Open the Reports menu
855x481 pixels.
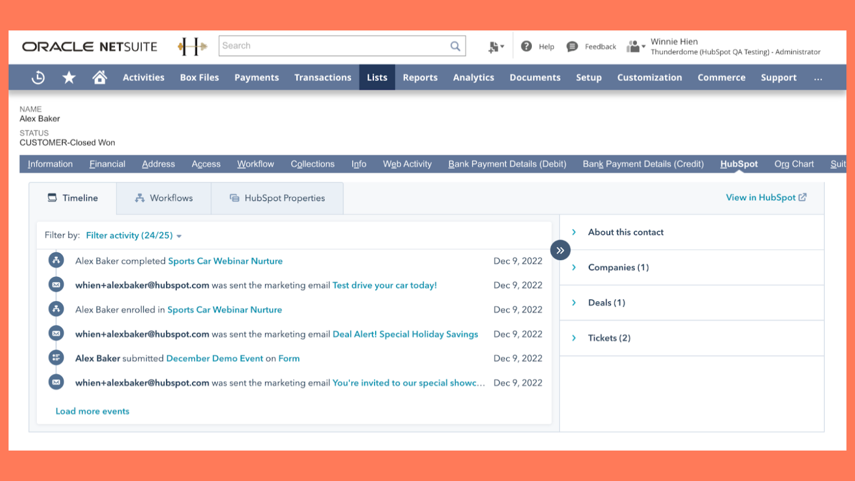420,77
